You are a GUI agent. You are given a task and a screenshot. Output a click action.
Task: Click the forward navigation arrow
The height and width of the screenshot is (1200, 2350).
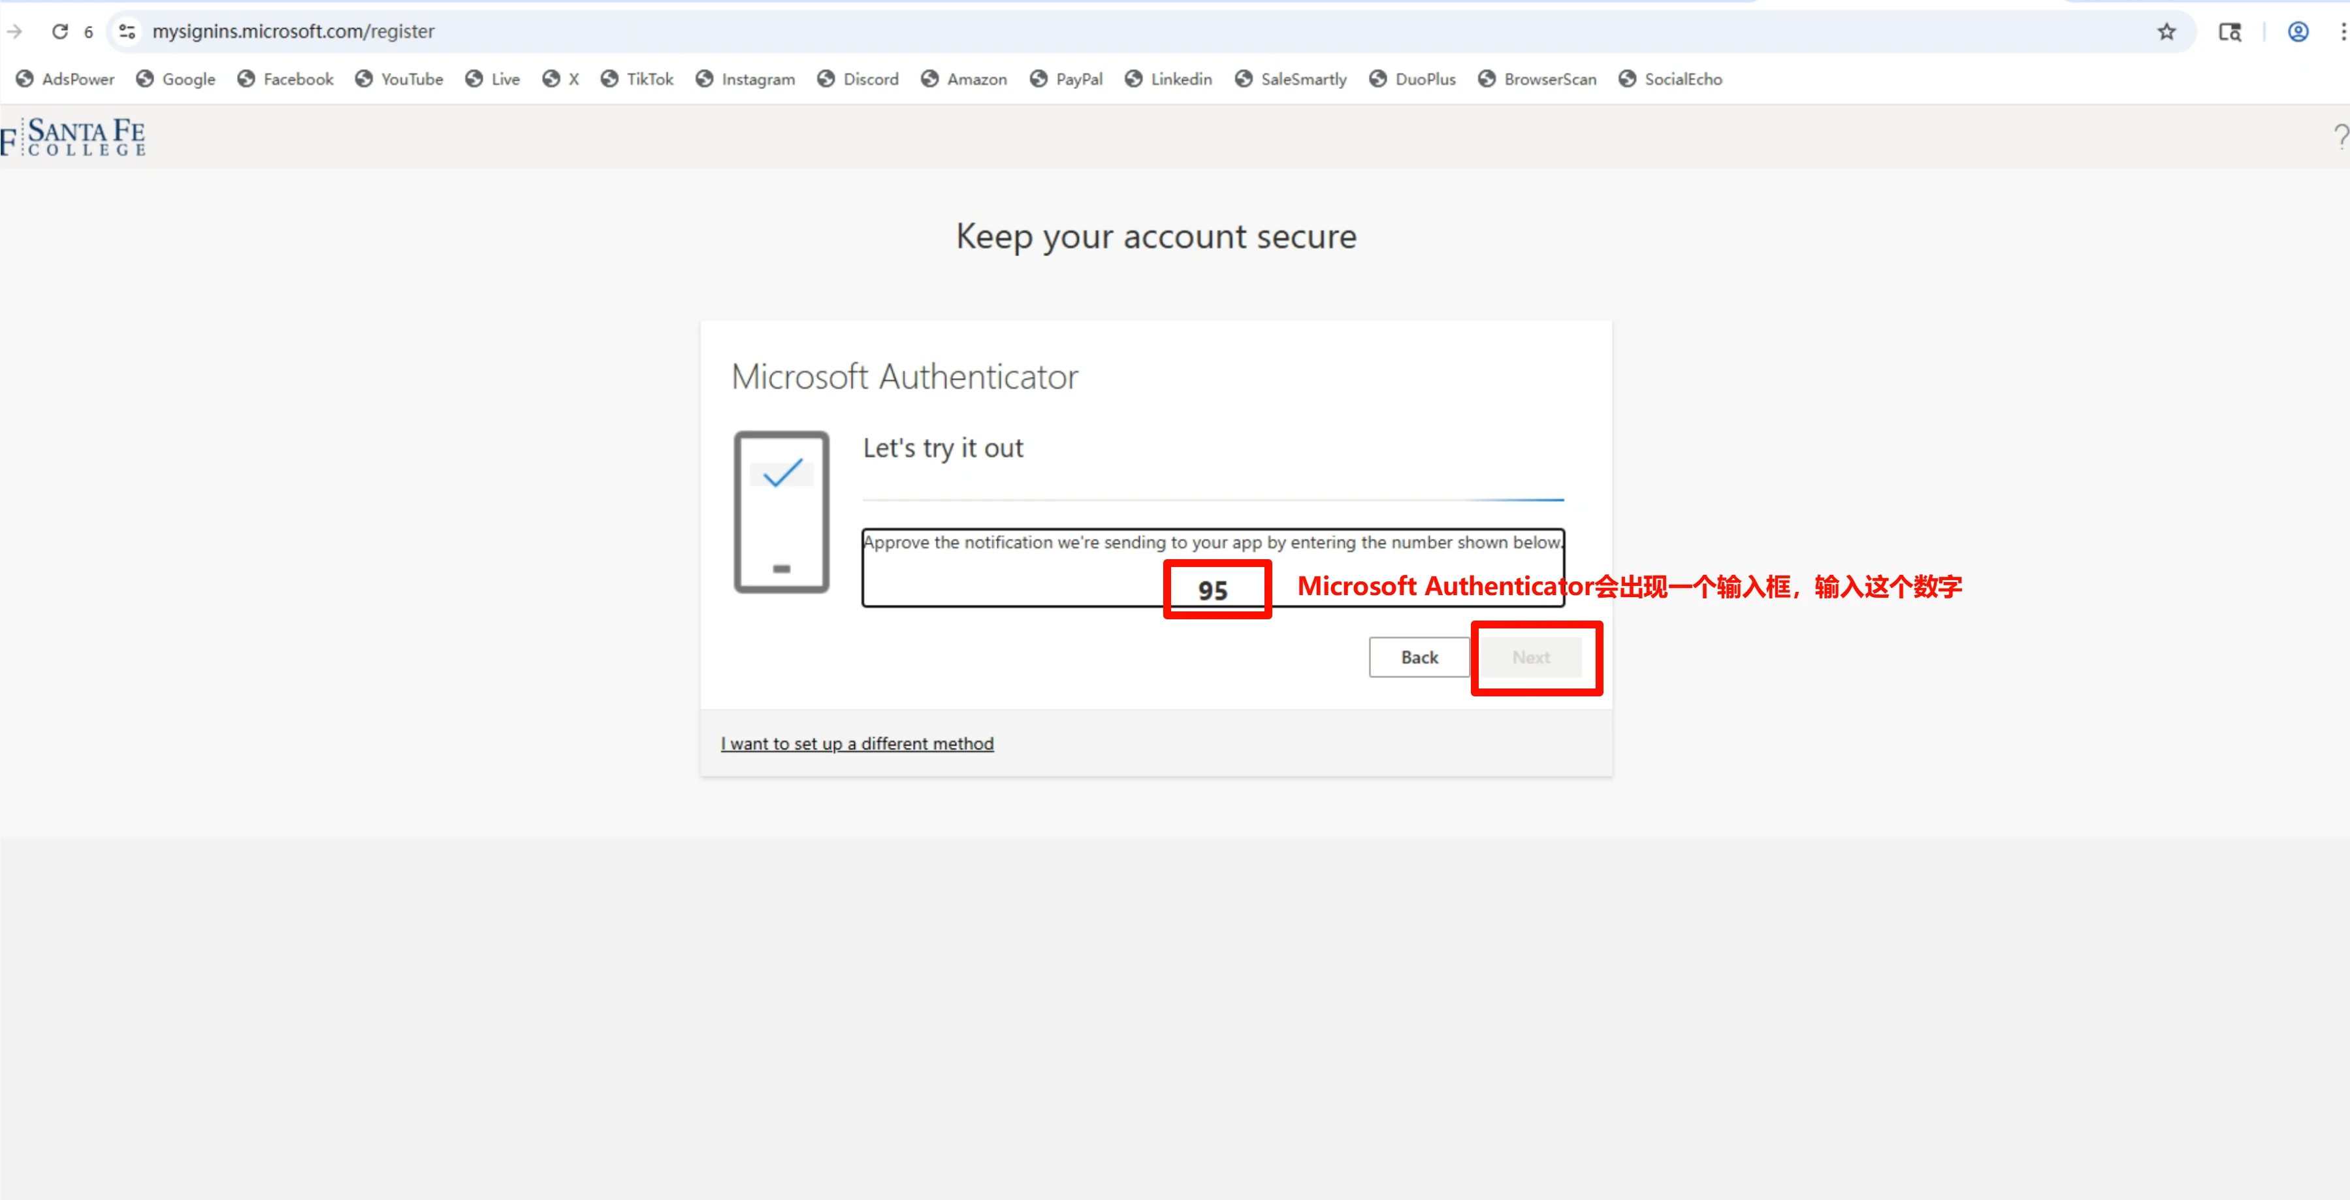(x=14, y=31)
